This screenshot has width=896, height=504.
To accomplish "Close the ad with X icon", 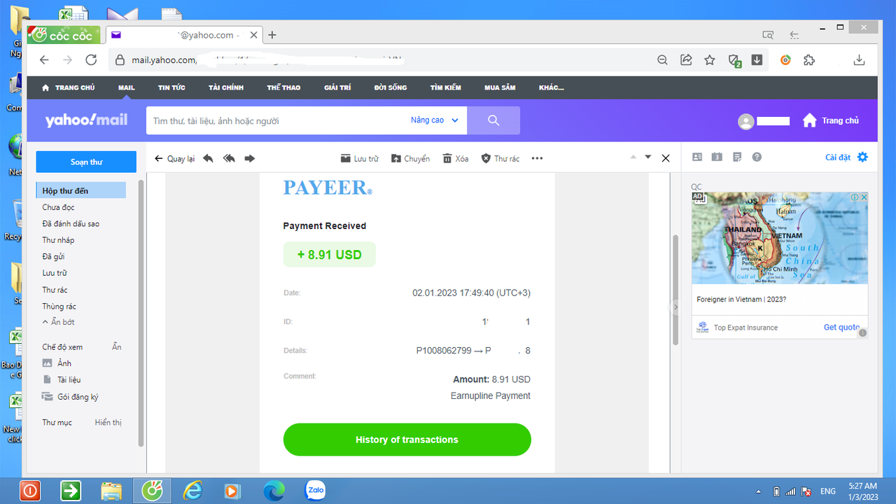I will click(x=864, y=197).
